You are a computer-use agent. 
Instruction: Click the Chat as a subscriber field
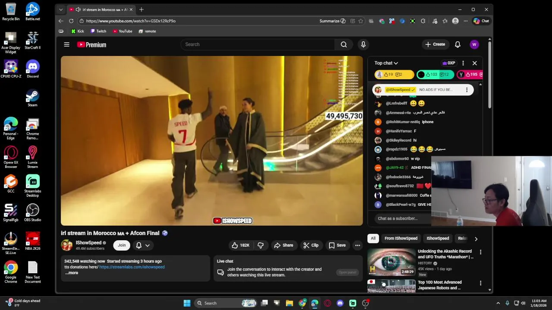[402, 218]
